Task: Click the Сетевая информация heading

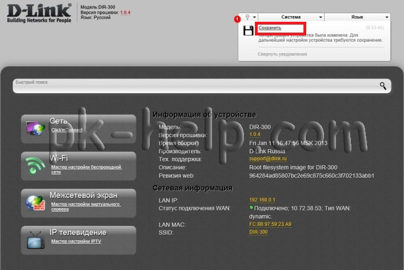Action: (x=192, y=188)
